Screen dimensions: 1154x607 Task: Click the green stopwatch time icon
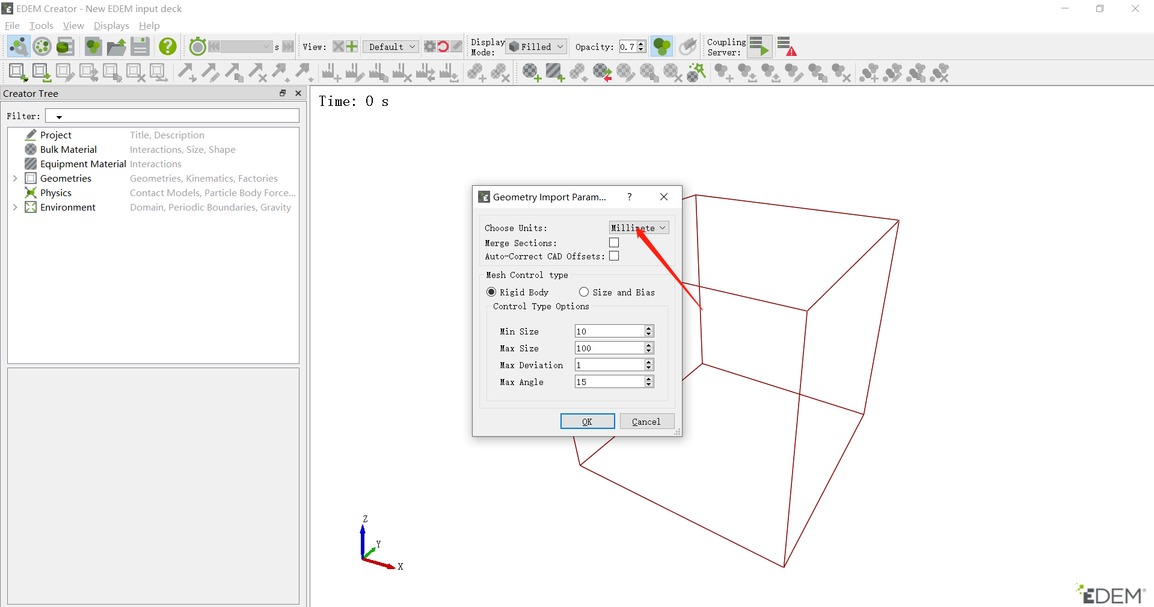click(197, 46)
